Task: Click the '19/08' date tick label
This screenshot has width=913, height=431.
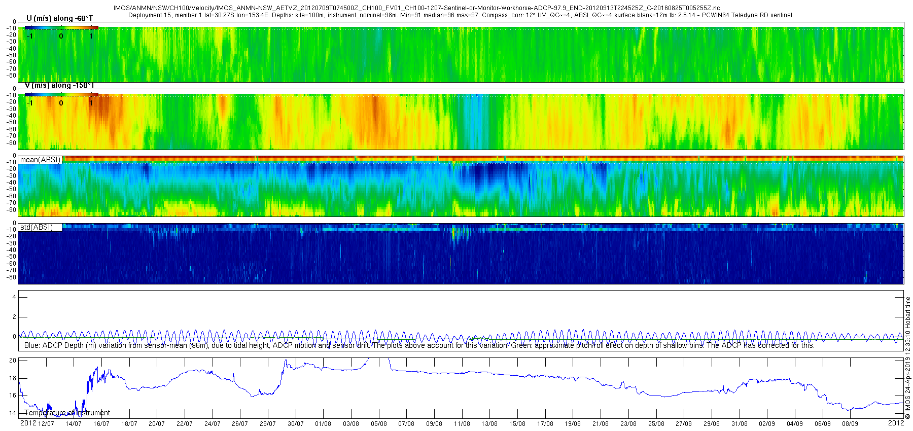Action: pos(573,424)
